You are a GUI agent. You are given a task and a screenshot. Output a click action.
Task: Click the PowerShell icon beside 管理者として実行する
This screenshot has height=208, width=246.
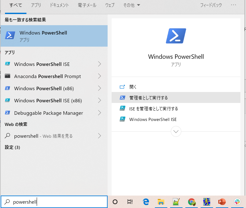tap(122, 98)
